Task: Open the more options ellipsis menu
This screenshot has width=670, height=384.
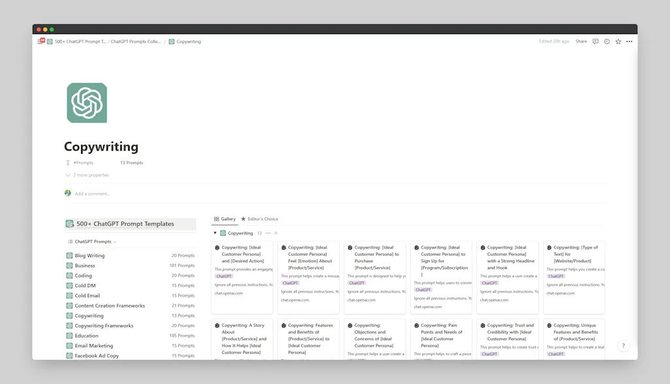Action: click(x=628, y=41)
